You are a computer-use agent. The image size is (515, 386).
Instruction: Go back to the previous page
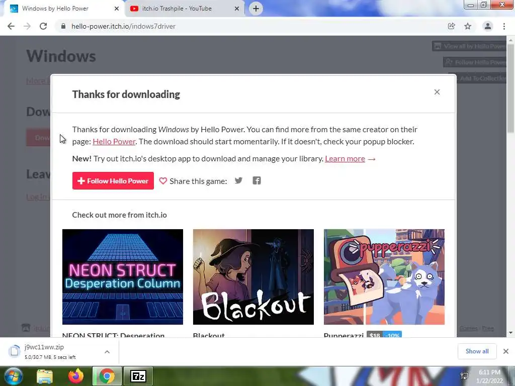point(11,26)
